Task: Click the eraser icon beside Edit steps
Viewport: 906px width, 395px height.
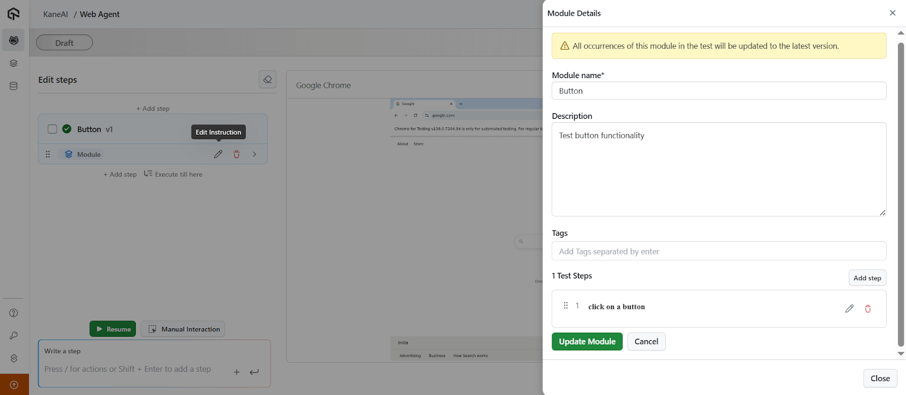Action: click(267, 80)
